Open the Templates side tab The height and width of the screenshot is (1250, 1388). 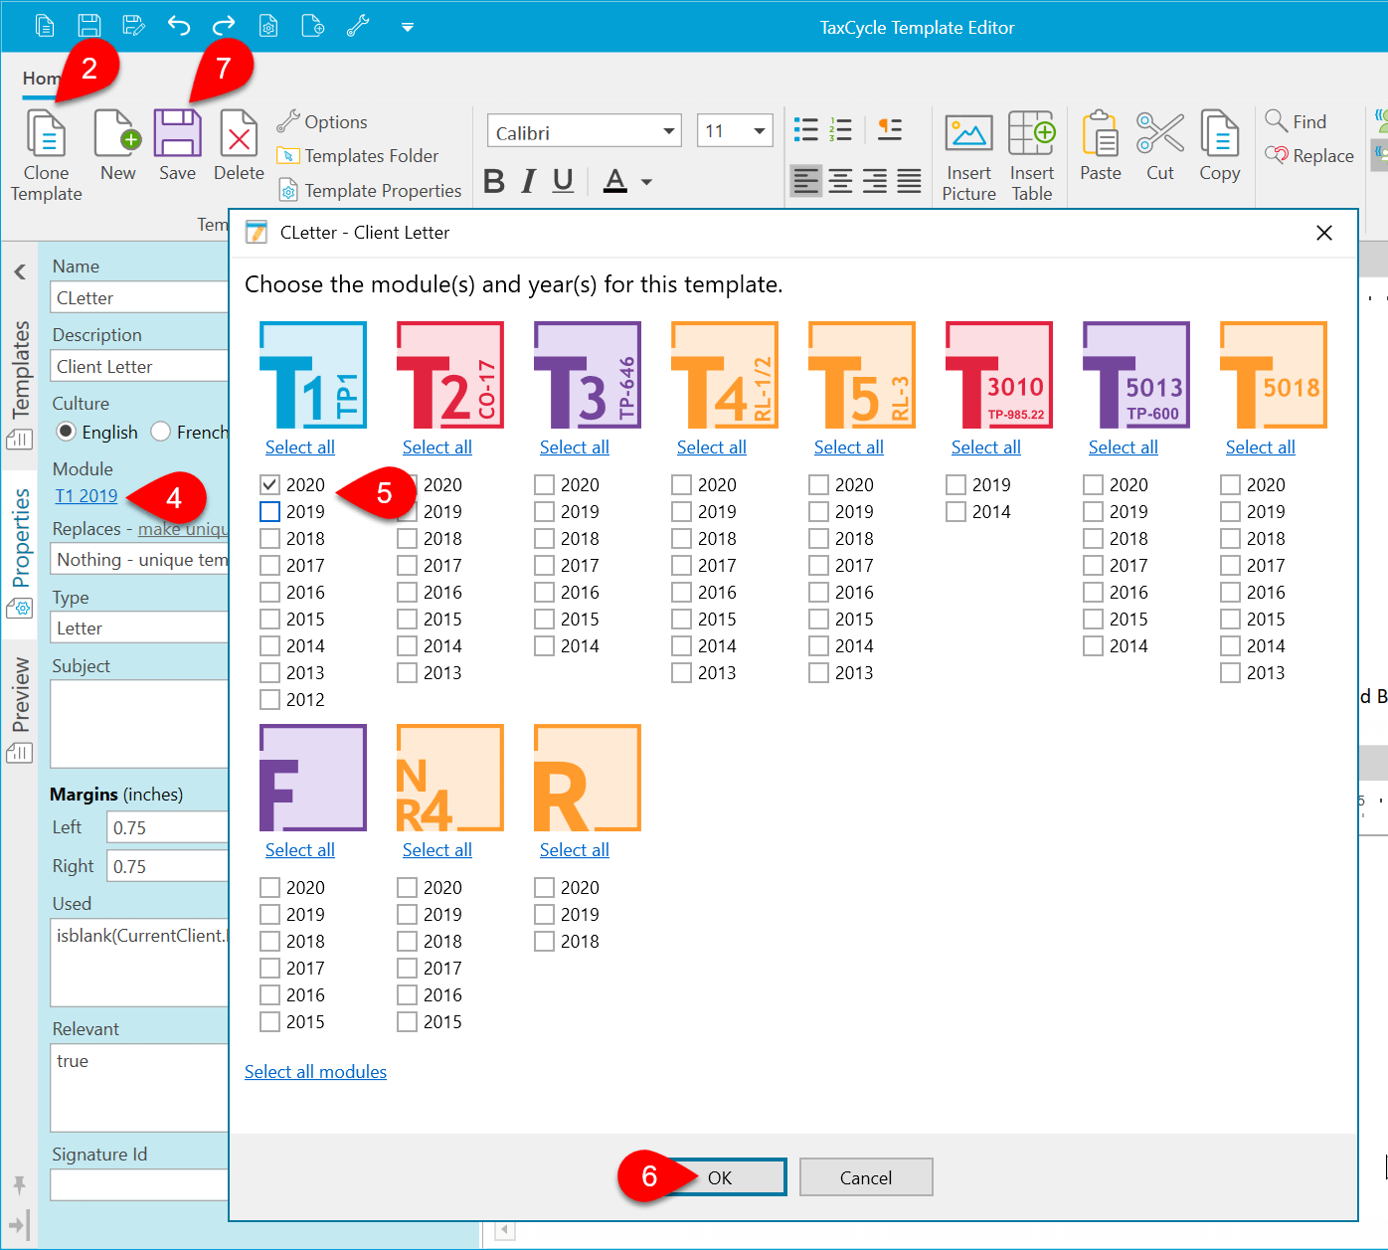pyautogui.click(x=20, y=384)
